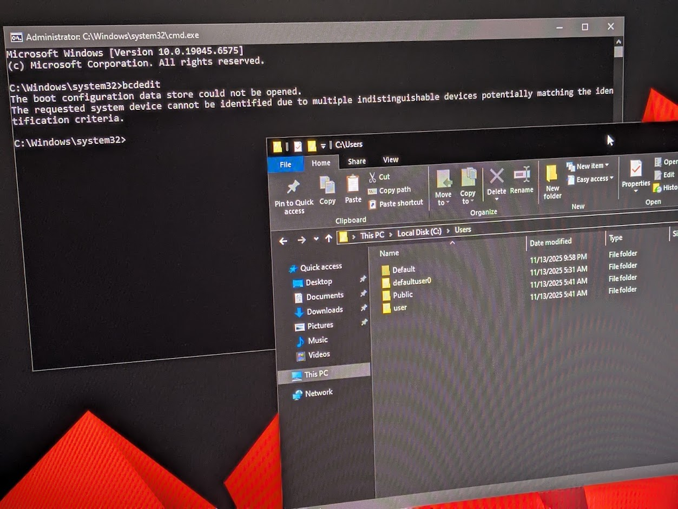Click the Copy icon in Clipboard group
This screenshot has width=678, height=509.
[327, 185]
